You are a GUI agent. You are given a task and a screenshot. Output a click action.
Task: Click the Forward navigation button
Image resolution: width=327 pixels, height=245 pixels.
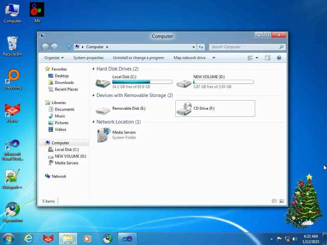tap(54, 47)
